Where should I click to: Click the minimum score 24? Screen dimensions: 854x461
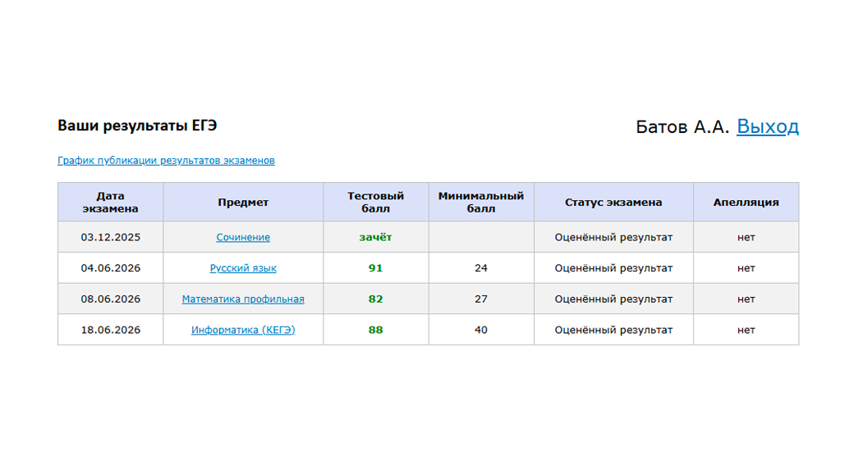pos(481,268)
